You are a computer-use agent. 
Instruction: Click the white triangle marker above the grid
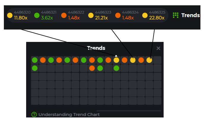tap(116, 55)
